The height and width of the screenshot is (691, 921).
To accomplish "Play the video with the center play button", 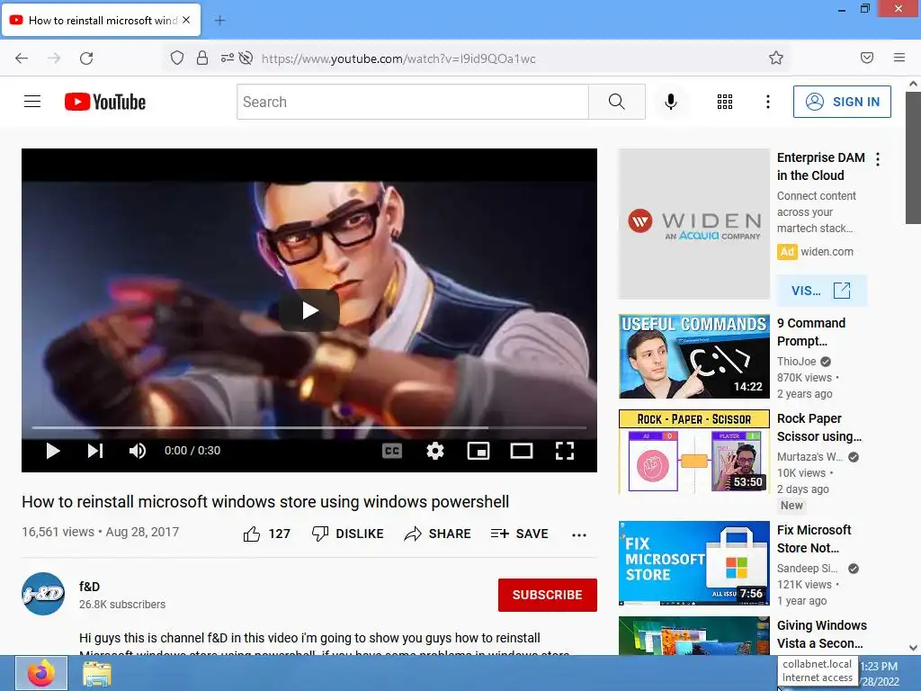I will tap(309, 310).
